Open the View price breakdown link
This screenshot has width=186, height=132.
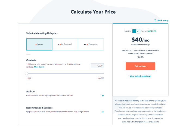tap(140, 76)
